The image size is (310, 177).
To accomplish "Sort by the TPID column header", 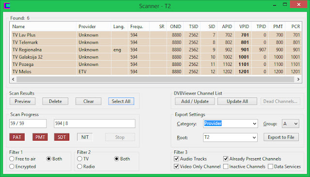I will (x=260, y=27).
